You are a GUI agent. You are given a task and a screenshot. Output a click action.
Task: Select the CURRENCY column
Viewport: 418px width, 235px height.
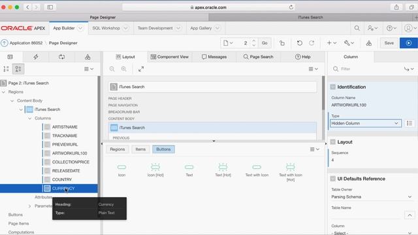63,189
